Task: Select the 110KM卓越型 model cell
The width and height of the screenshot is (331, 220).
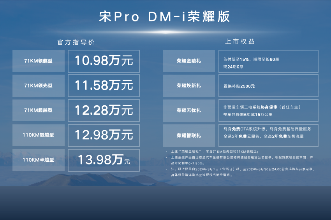Action: (x=39, y=160)
